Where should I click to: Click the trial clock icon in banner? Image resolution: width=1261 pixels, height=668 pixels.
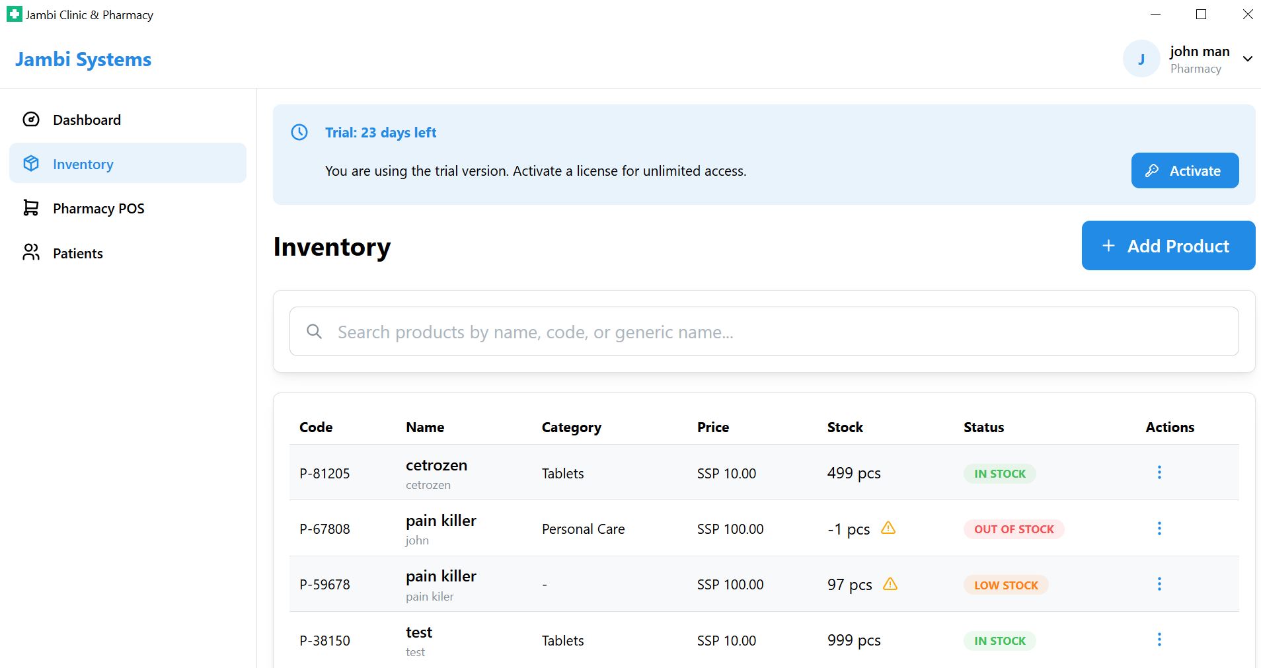pos(299,132)
